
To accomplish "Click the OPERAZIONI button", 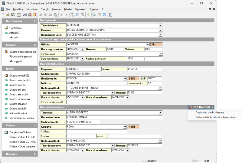I will click(201, 107).
